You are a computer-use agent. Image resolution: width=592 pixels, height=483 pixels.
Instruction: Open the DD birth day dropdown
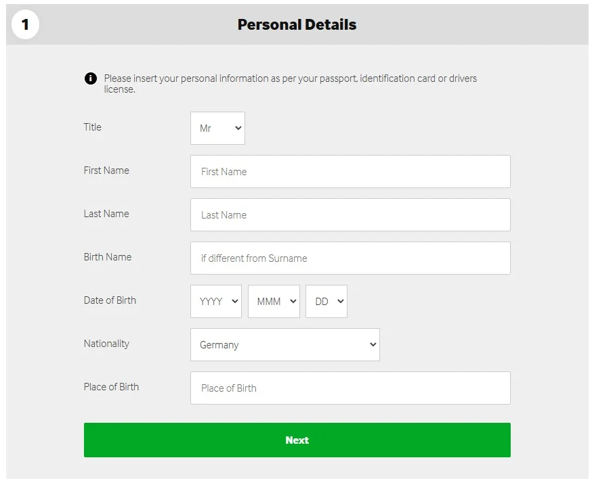coord(326,301)
